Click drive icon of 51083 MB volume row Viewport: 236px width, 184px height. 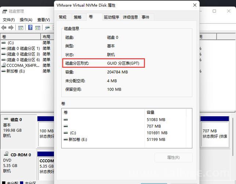(66, 120)
